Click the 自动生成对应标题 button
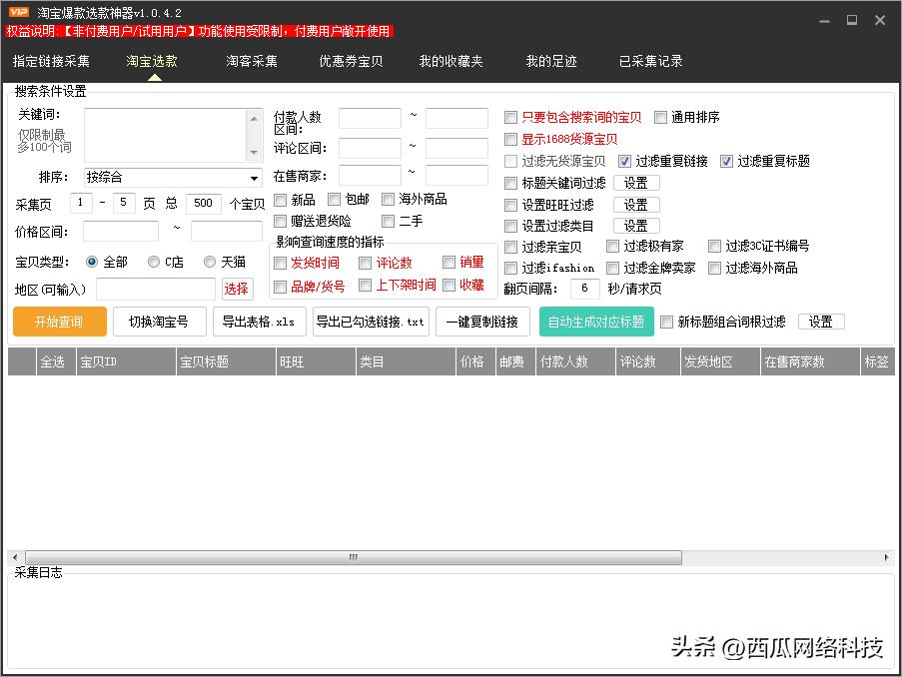The width and height of the screenshot is (902, 677). [596, 322]
